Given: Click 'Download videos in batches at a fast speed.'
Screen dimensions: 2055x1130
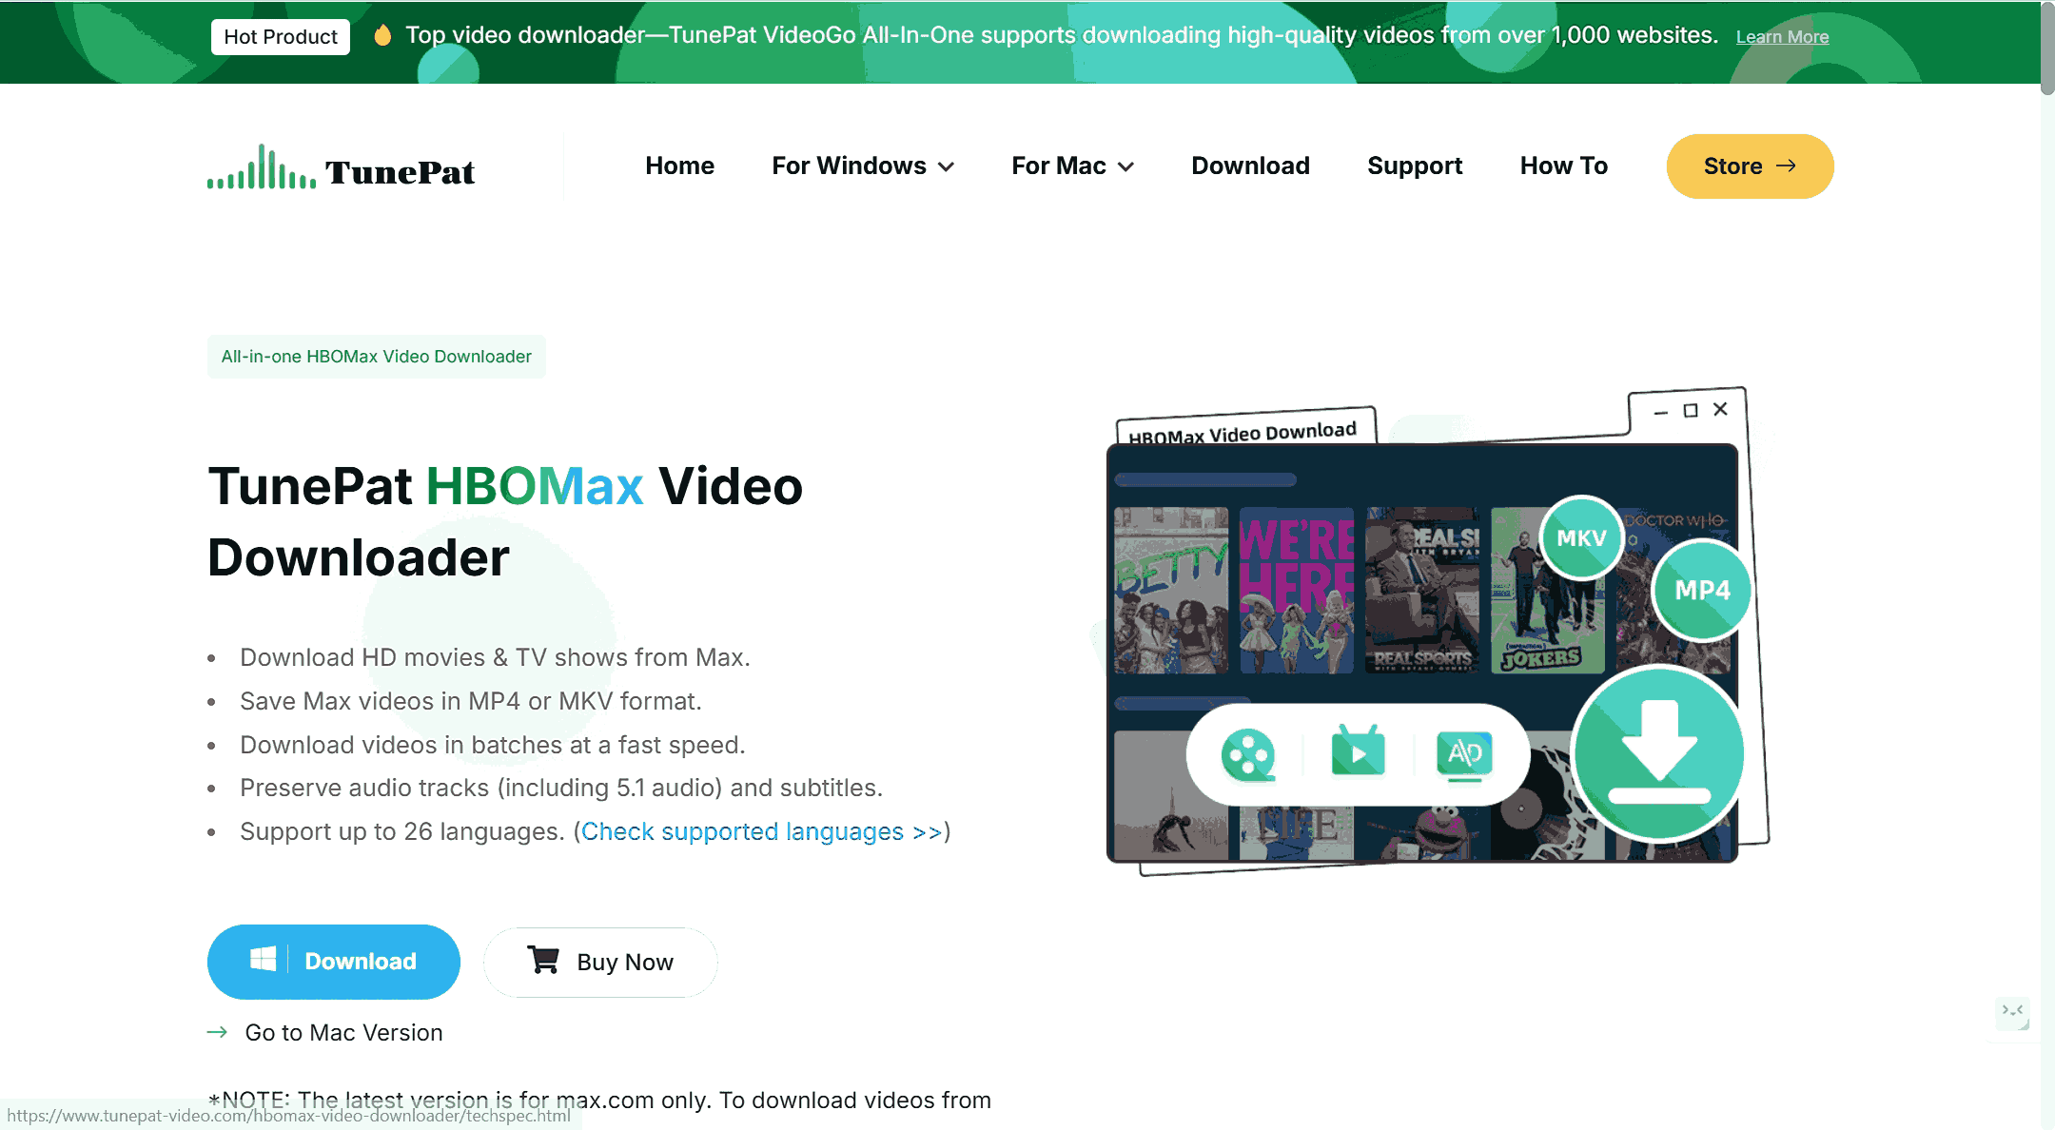Looking at the screenshot, I should click(493, 745).
